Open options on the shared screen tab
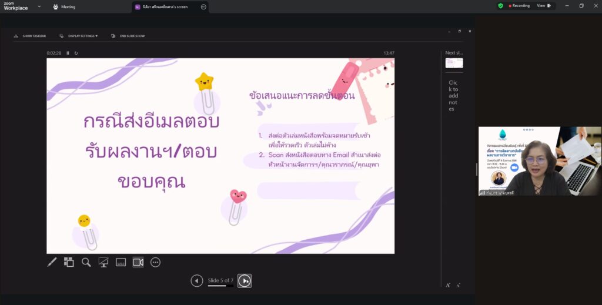Screen dimensions: 602x305 coord(203,7)
